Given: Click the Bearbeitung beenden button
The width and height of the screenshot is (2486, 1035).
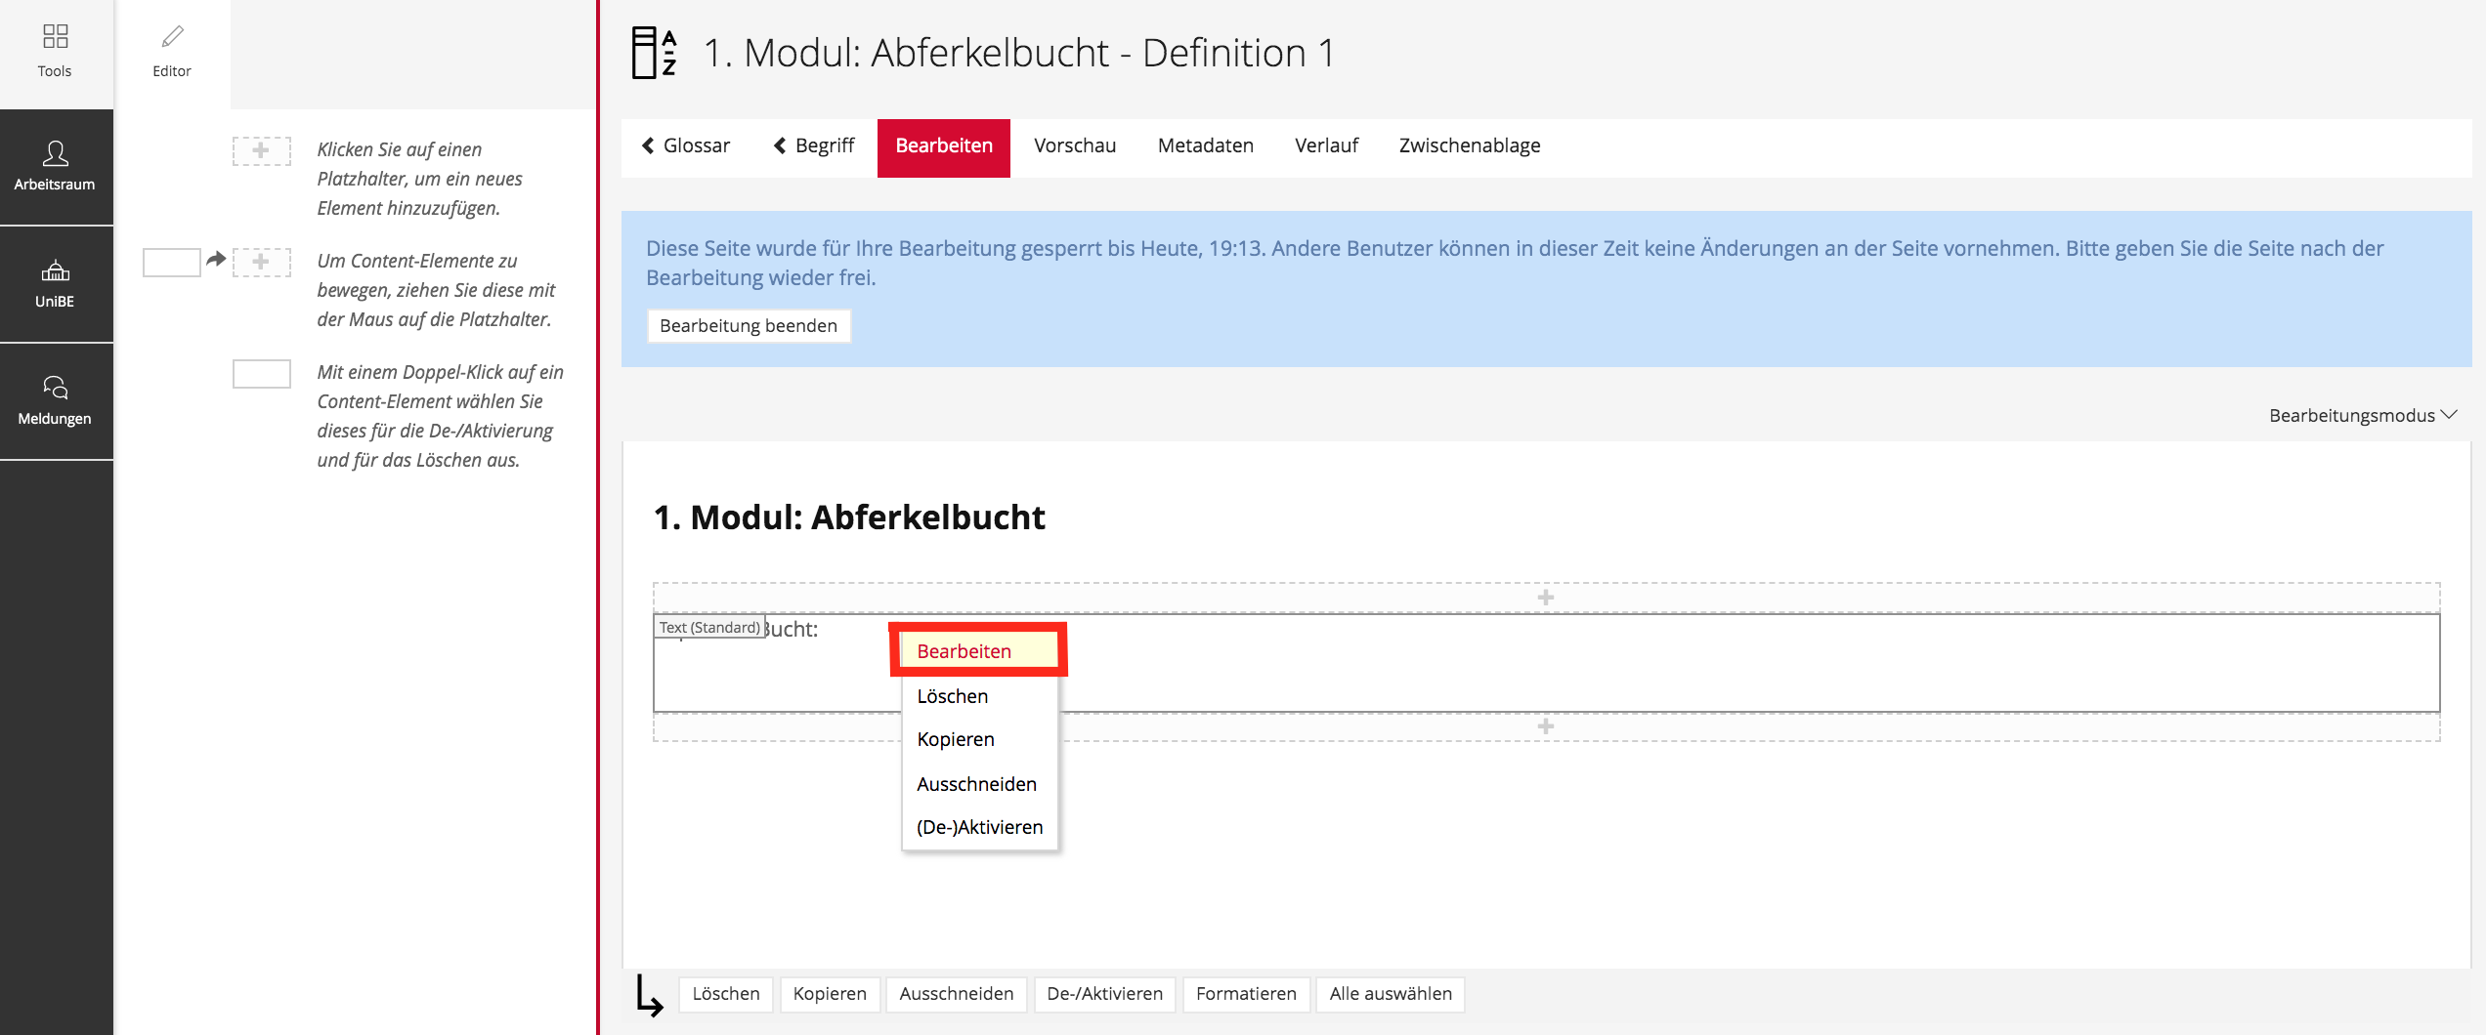Looking at the screenshot, I should click(749, 326).
